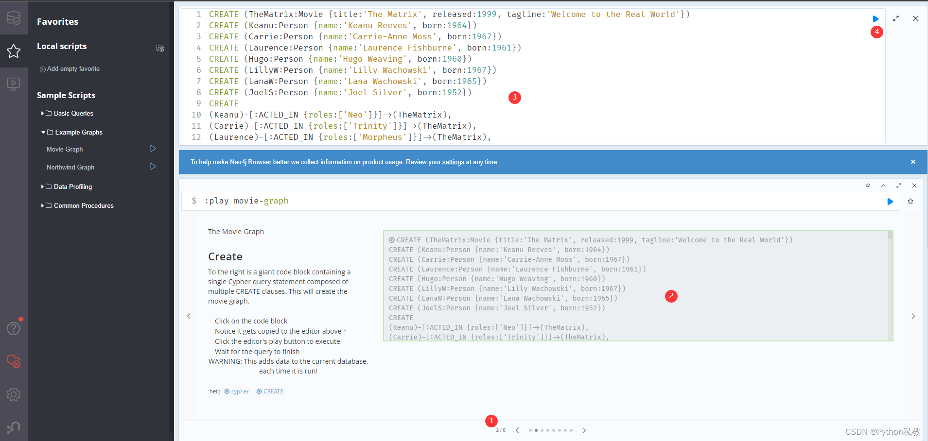Open the Guides play-screen sidebar icon

click(14, 84)
